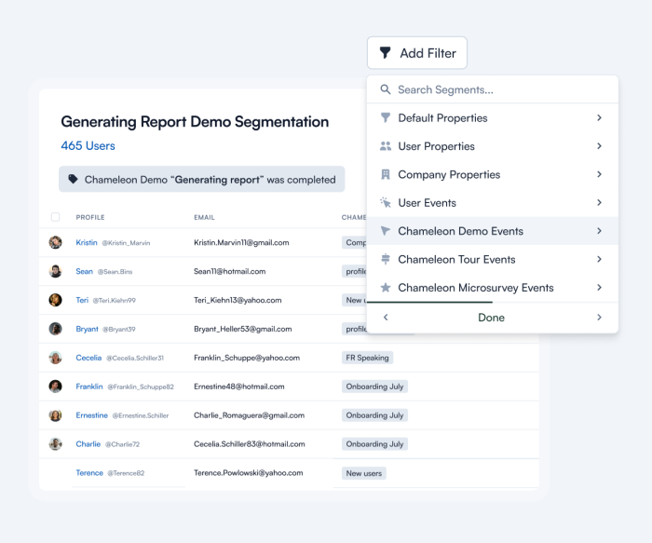Toggle the select-all checkbox in table header

[55, 217]
